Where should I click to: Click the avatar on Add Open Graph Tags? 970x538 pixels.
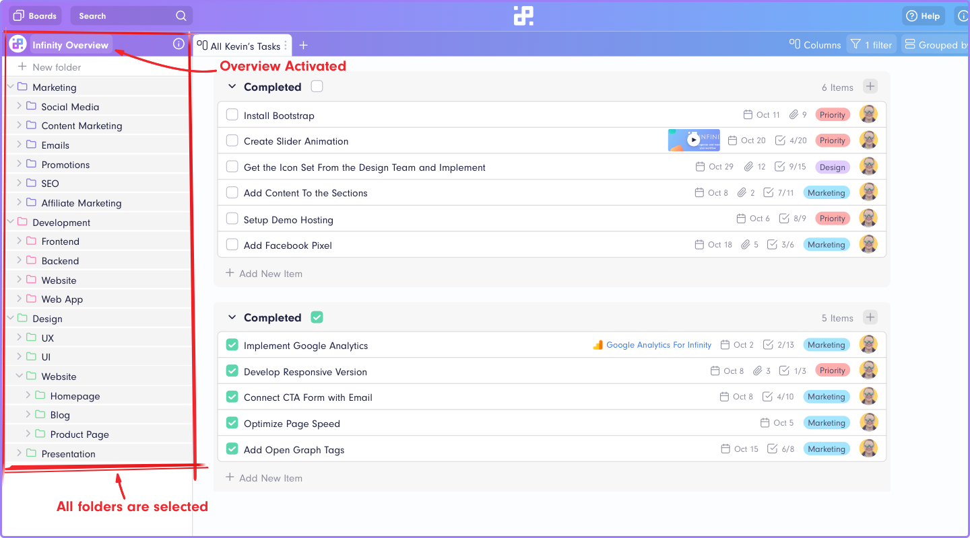pyautogui.click(x=869, y=449)
